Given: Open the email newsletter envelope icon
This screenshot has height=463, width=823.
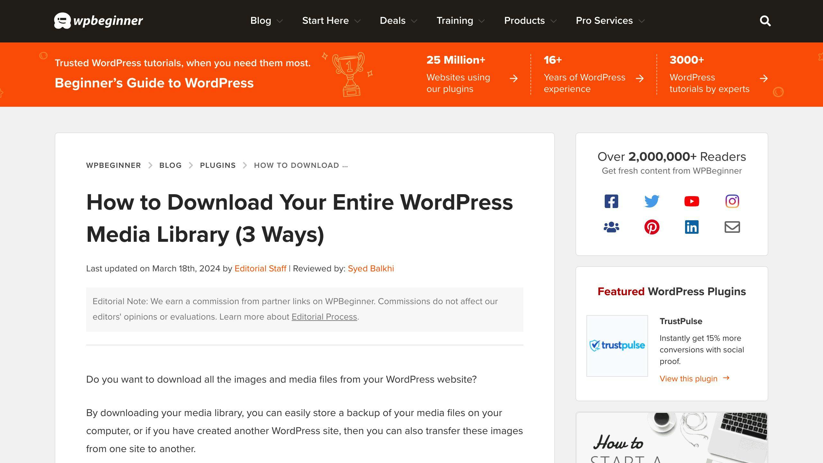Looking at the screenshot, I should point(732,227).
